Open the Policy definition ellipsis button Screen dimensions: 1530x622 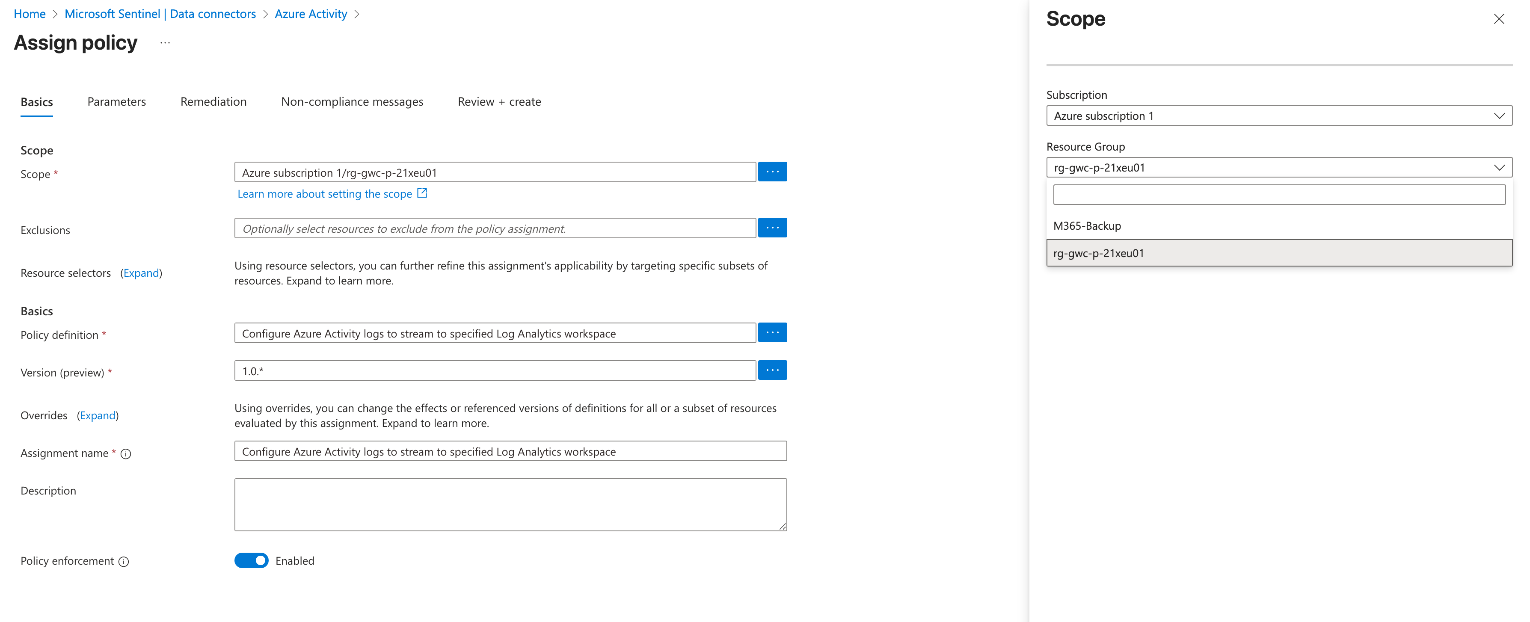coord(772,333)
